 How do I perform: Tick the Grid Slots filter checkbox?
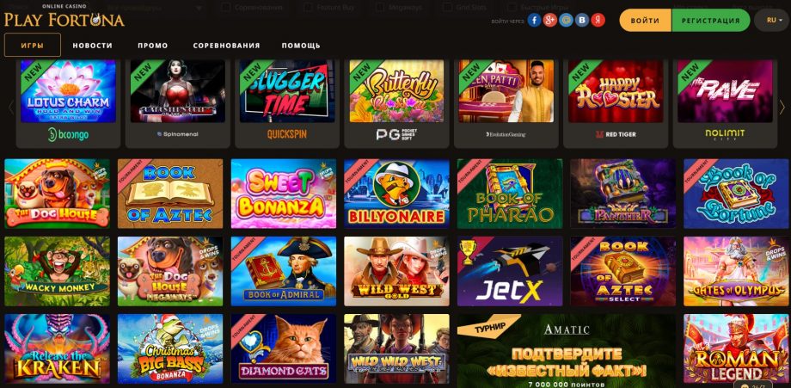(x=447, y=8)
